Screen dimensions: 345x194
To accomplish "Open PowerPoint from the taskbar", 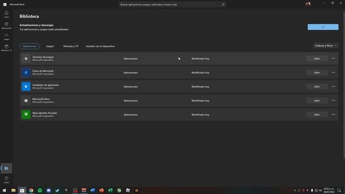I will (x=101, y=190).
